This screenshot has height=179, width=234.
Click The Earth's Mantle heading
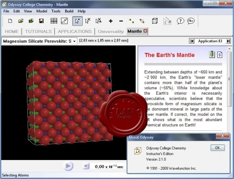(x=170, y=55)
